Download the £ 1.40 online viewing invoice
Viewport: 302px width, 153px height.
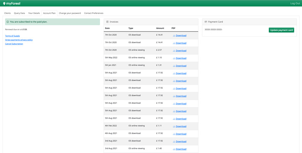181,149
